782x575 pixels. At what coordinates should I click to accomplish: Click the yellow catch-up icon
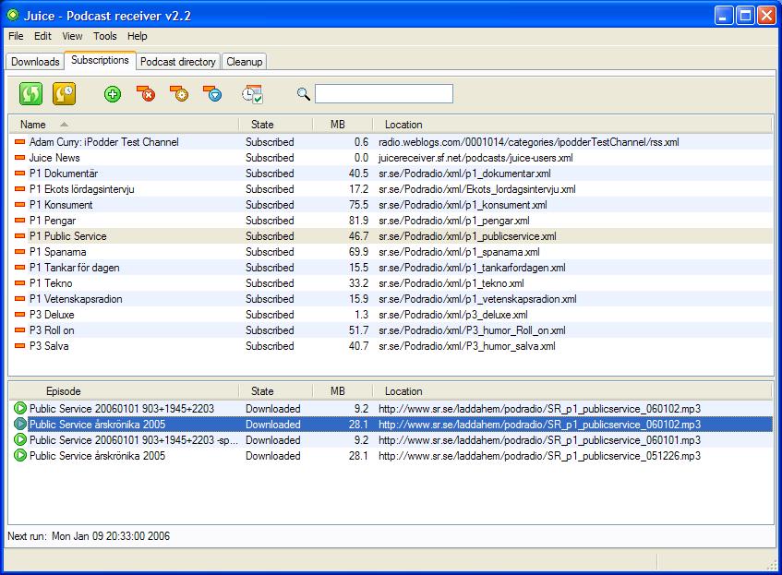[x=64, y=94]
